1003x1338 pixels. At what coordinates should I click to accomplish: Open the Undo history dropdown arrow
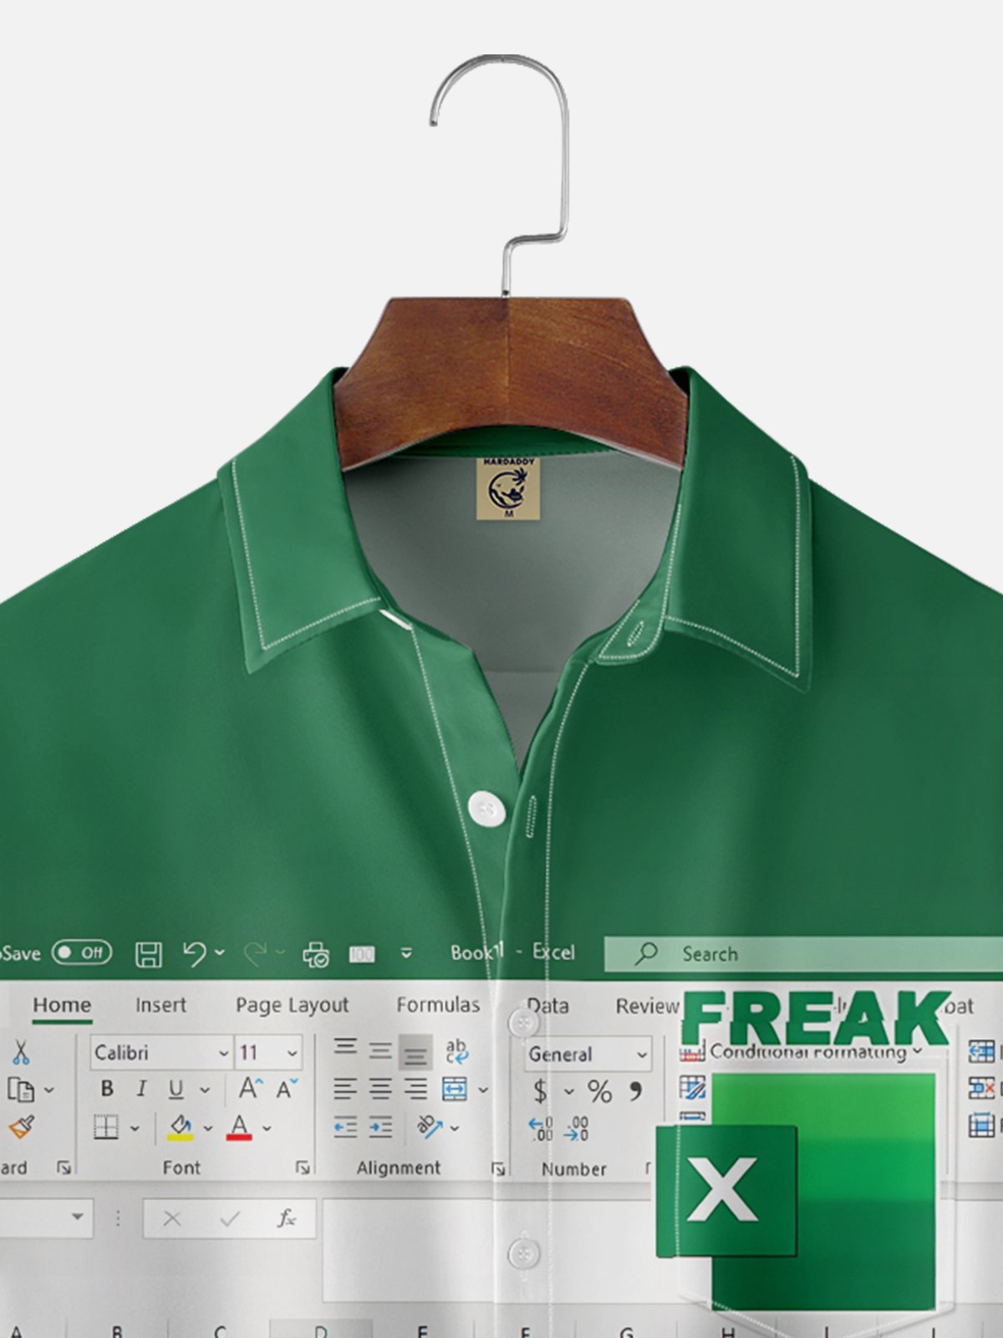[x=219, y=952]
